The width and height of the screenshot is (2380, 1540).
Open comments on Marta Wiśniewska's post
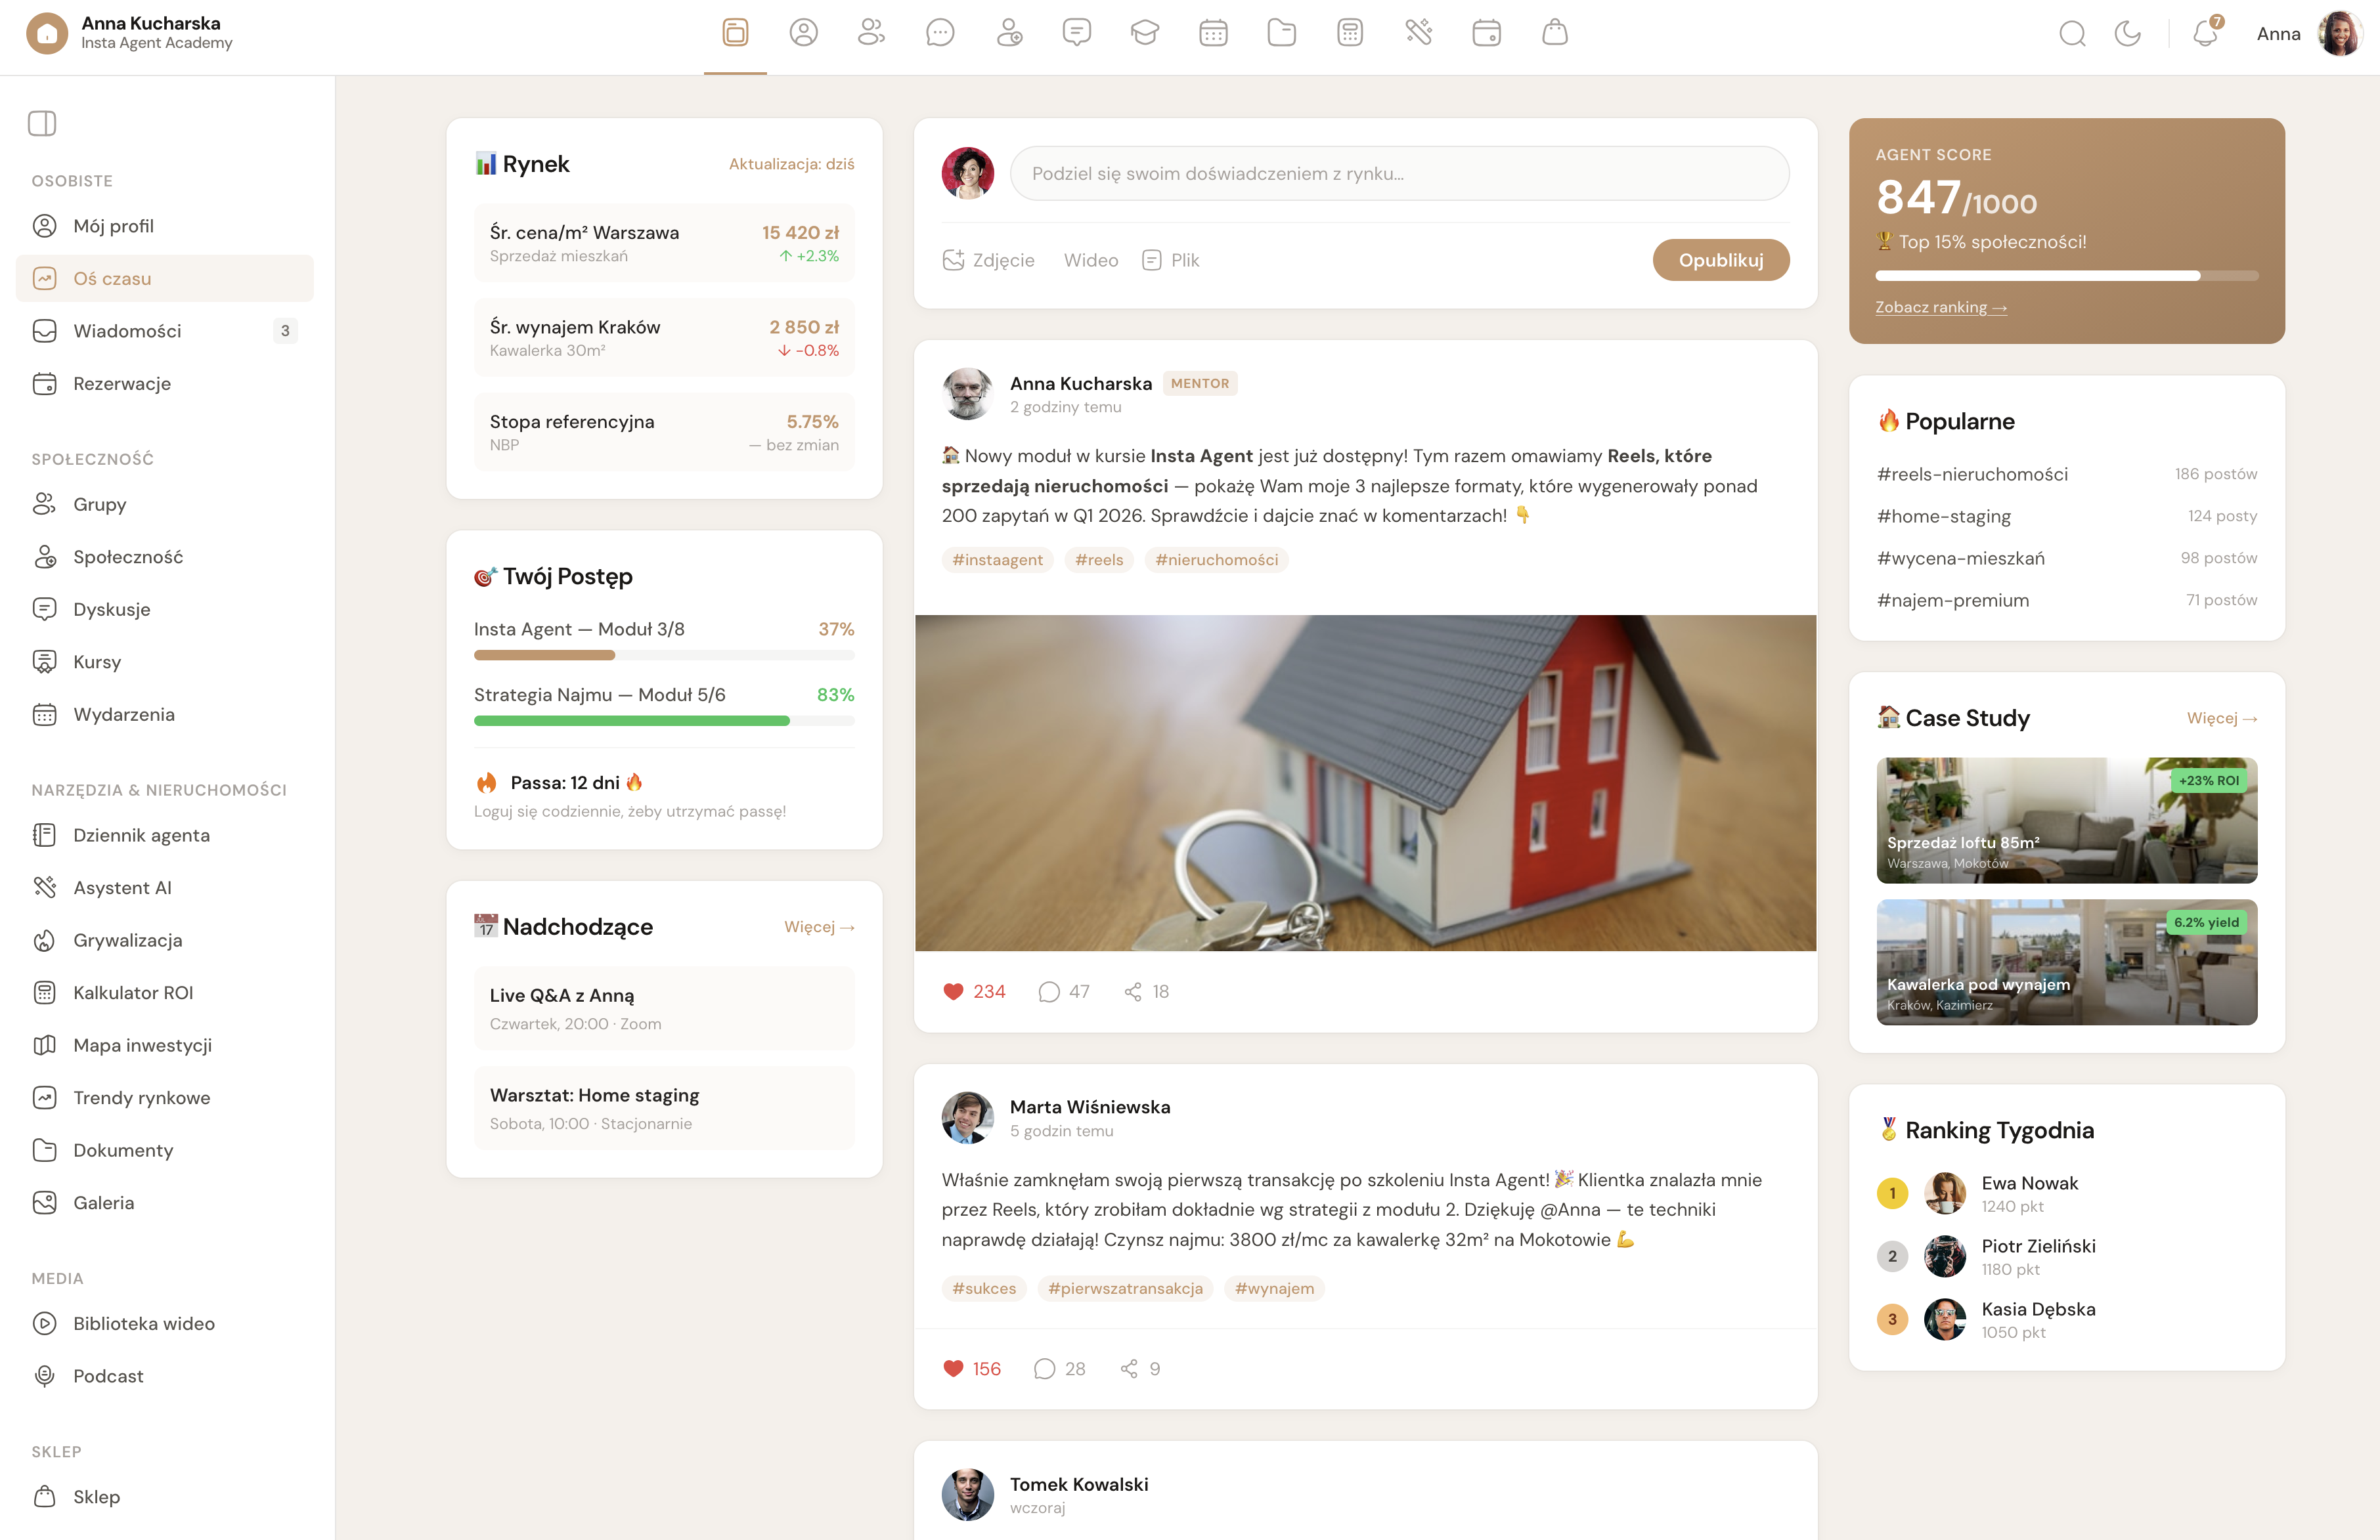[1045, 1368]
